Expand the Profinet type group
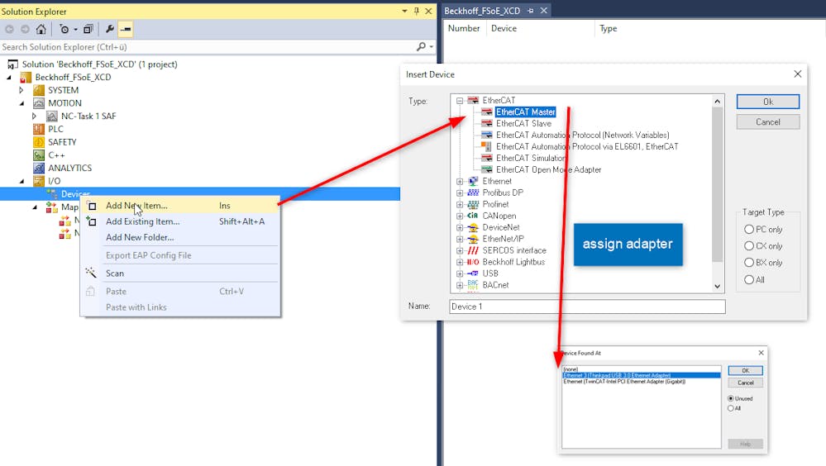 (460, 204)
